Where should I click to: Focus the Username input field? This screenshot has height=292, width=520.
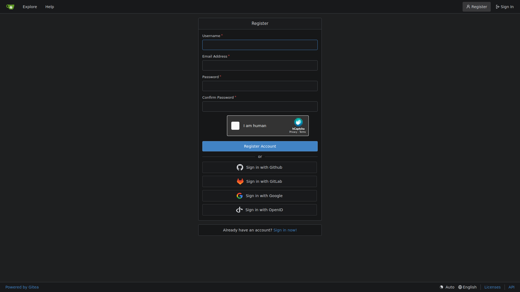[x=260, y=45]
